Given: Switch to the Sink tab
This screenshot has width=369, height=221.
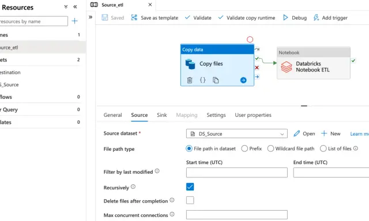Looking at the screenshot, I should pyautogui.click(x=162, y=115).
